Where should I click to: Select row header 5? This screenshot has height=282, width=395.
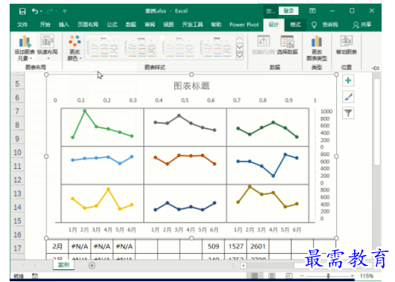tap(17, 83)
